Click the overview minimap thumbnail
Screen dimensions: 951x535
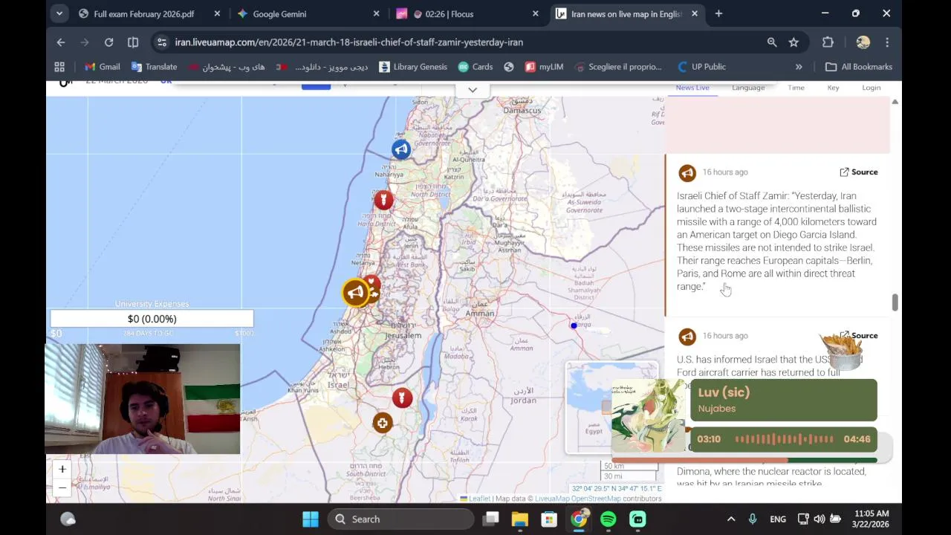pyautogui.click(x=612, y=407)
